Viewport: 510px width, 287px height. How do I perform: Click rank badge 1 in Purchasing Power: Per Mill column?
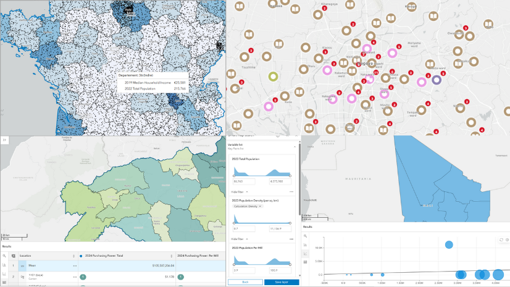pyautogui.click(x=180, y=277)
